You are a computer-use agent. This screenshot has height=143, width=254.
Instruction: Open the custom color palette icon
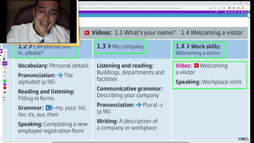click(x=5, y=92)
